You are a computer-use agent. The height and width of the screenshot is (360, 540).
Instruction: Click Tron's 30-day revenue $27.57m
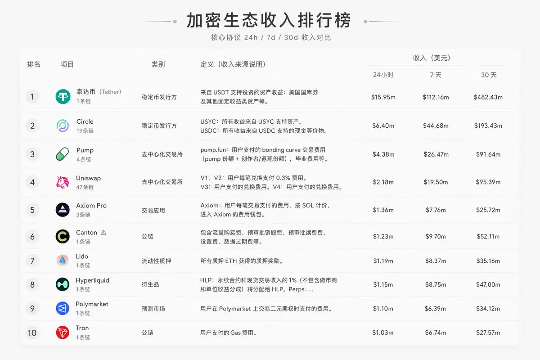click(488, 333)
